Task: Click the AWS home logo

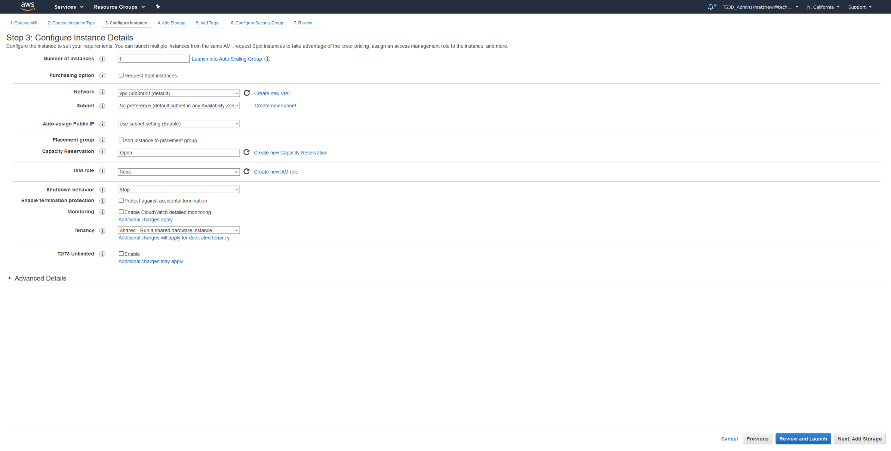Action: [27, 7]
